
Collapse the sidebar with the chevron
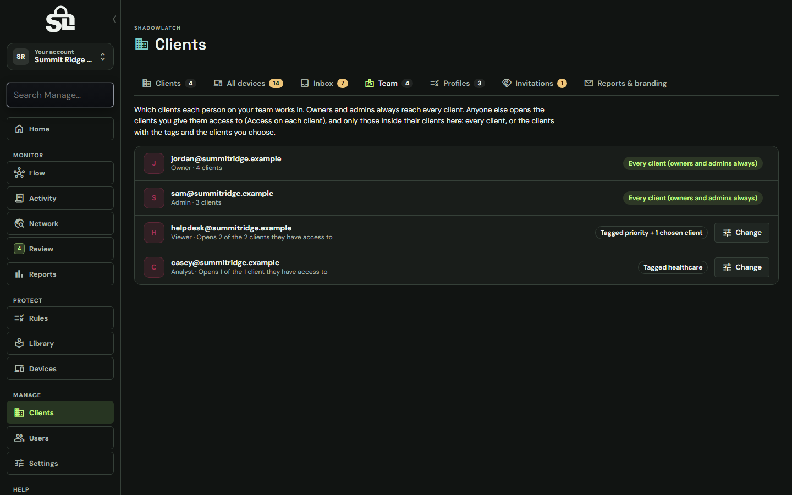click(x=114, y=19)
